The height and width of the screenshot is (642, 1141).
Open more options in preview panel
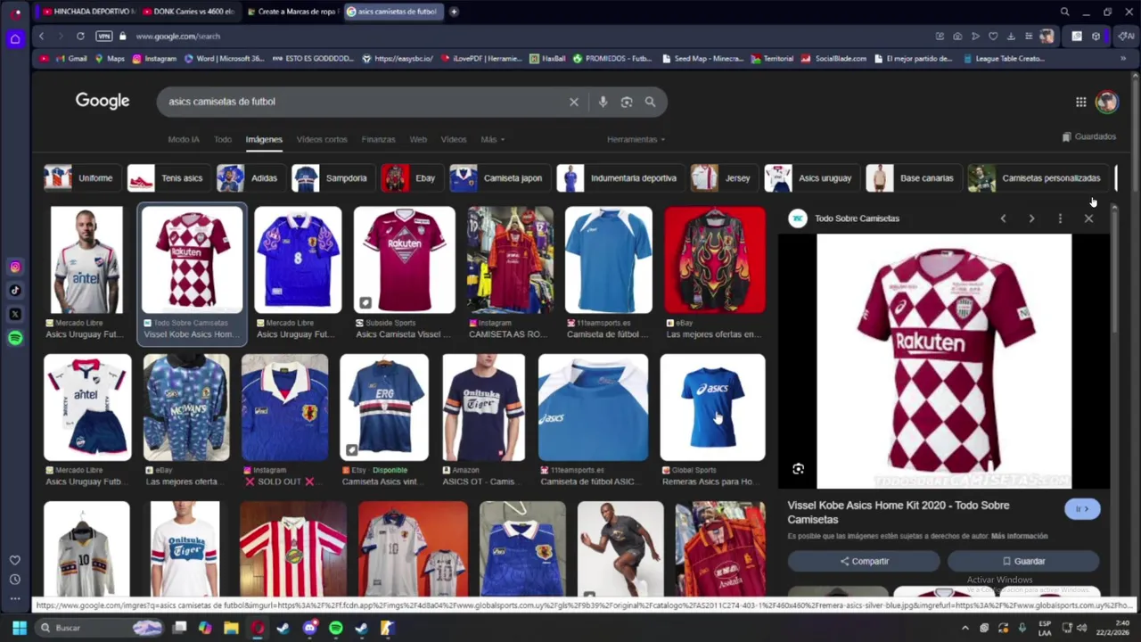point(1060,218)
